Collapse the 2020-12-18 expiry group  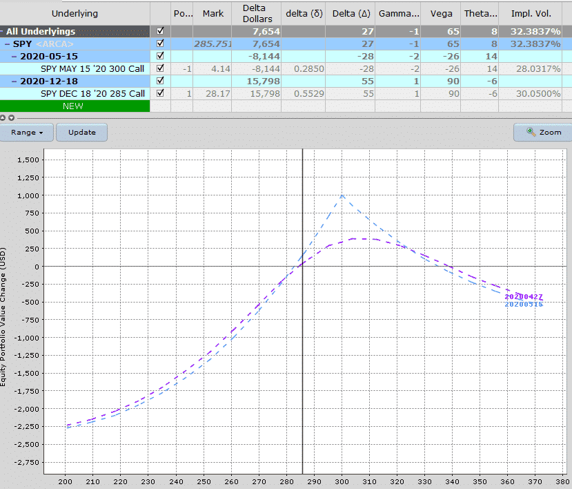point(14,81)
